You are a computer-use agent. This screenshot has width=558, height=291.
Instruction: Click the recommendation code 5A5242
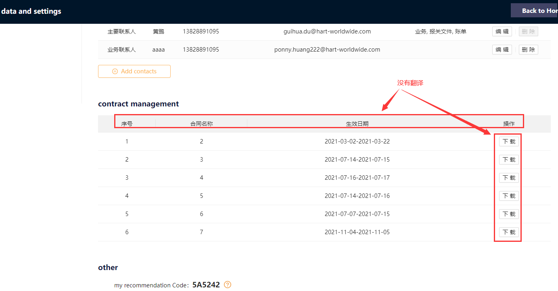pyautogui.click(x=206, y=285)
